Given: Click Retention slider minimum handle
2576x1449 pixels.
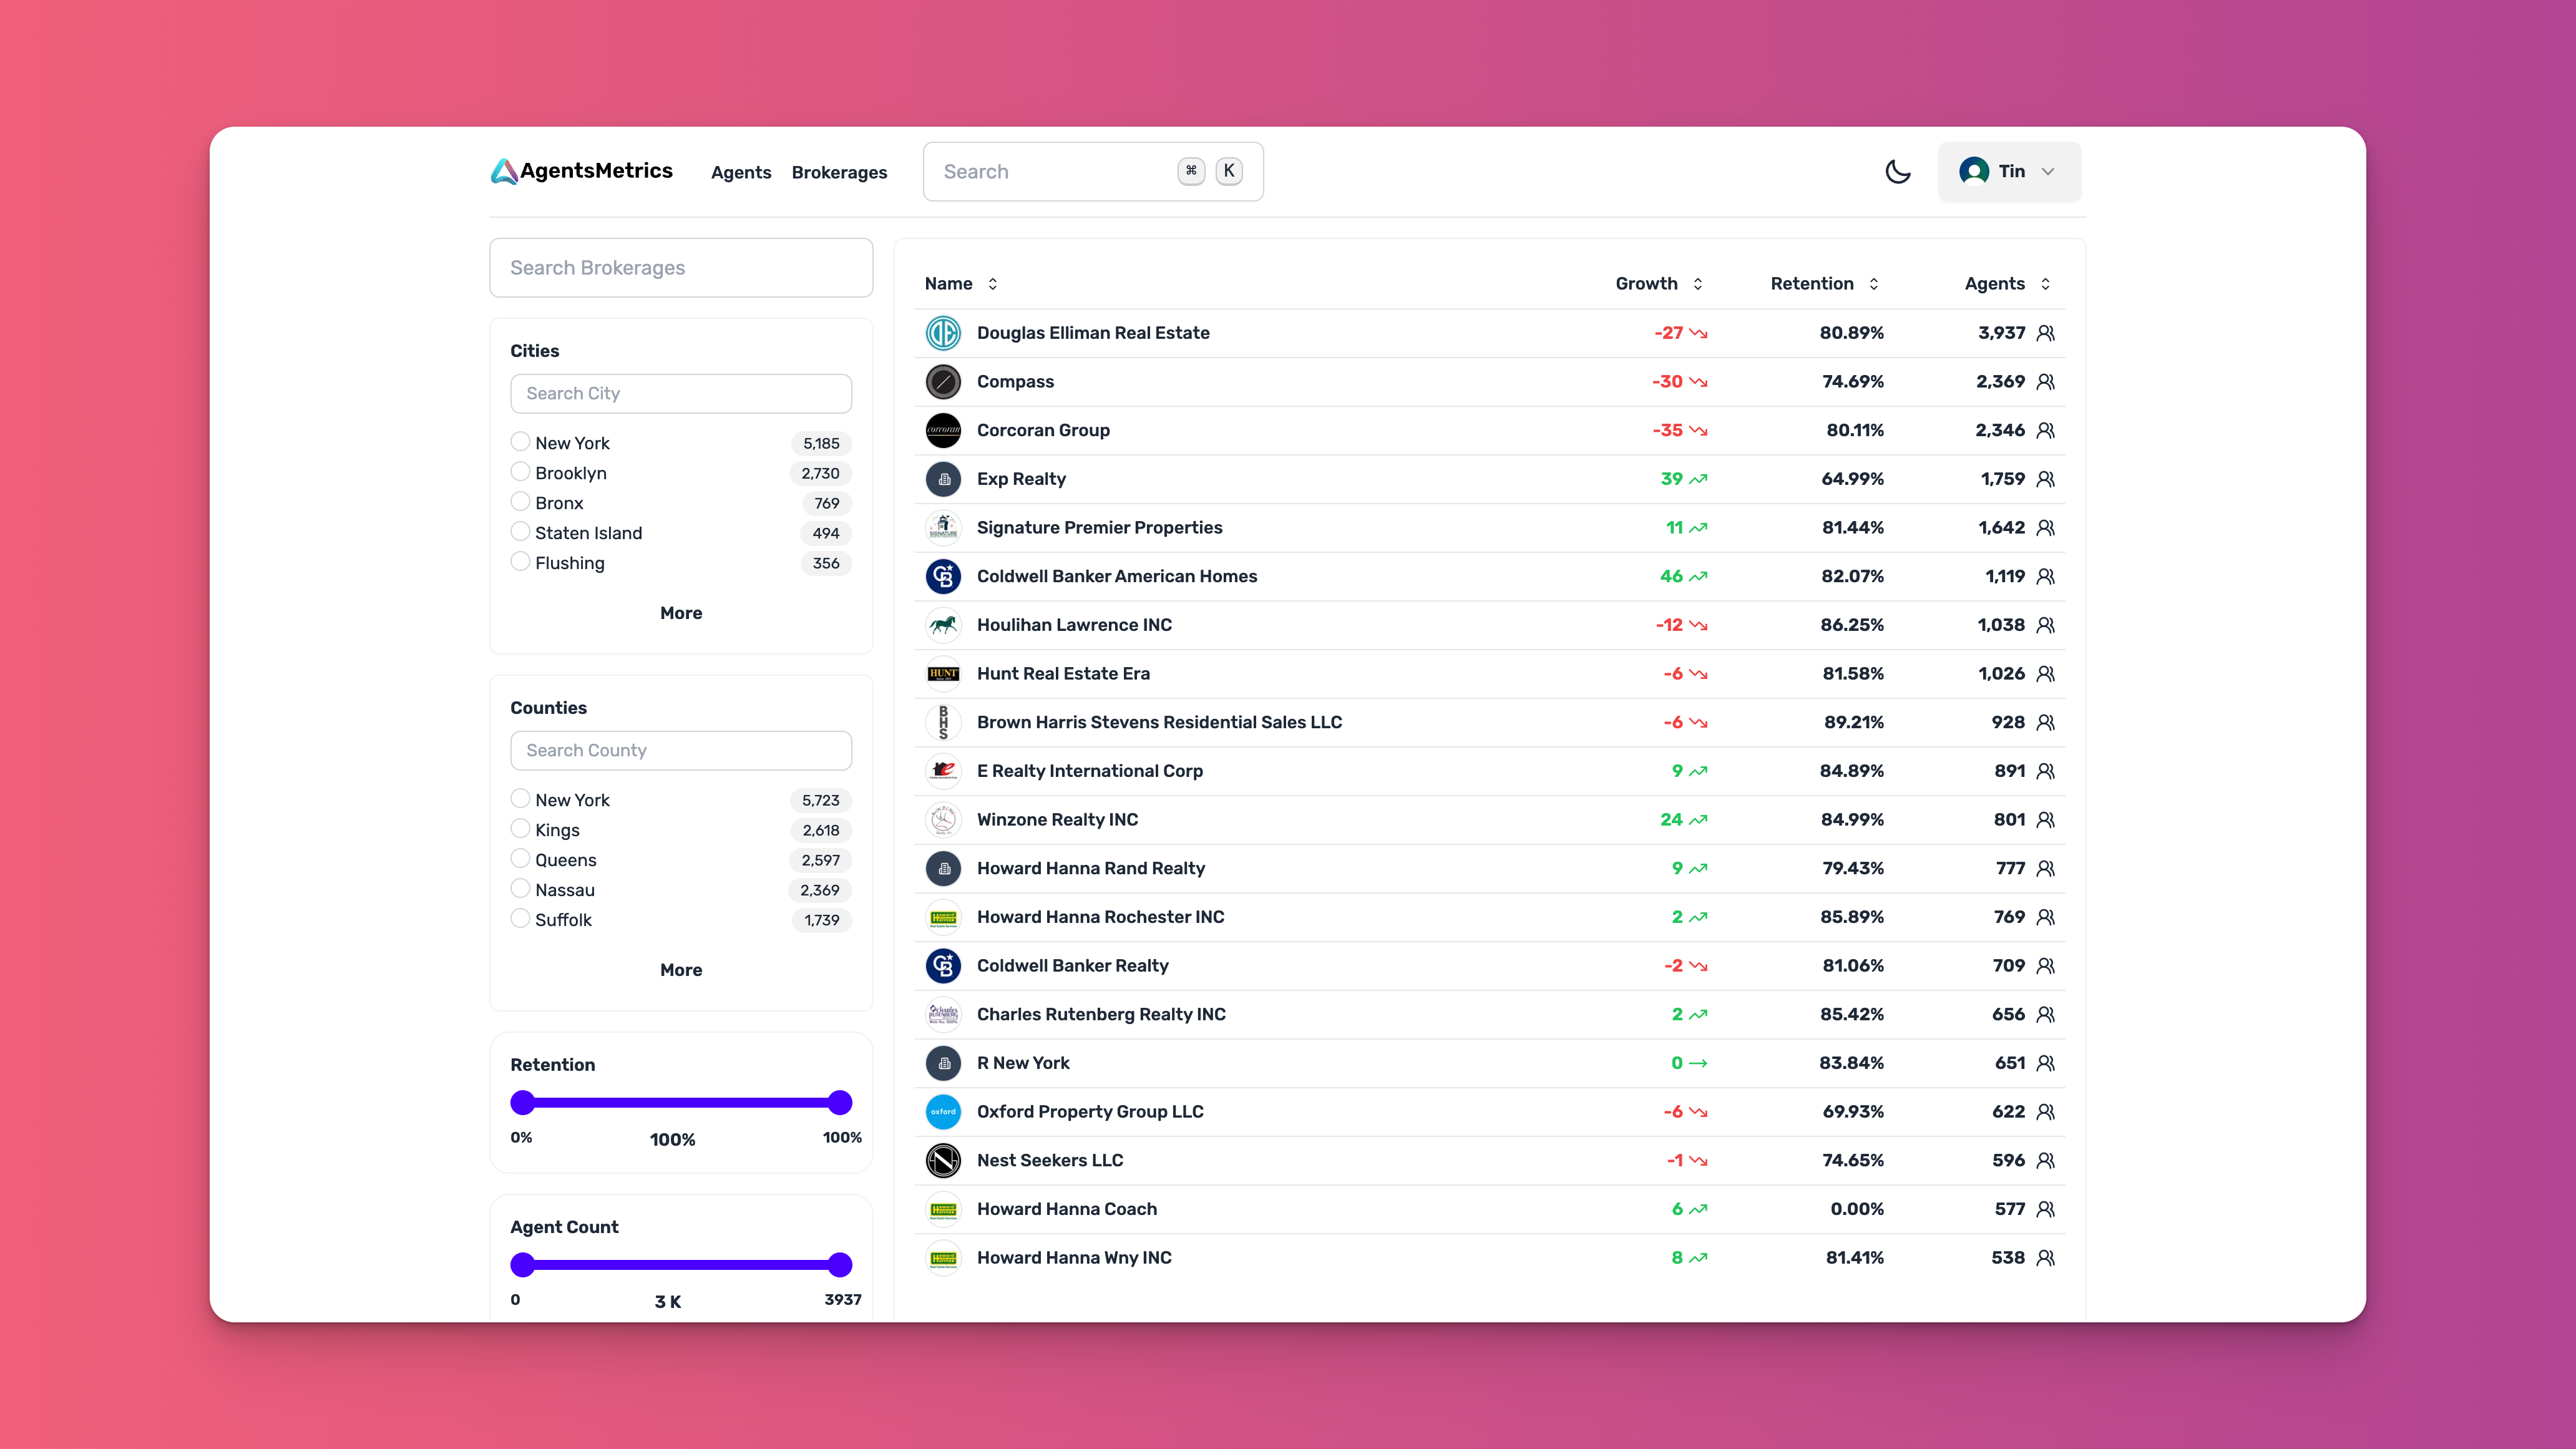Looking at the screenshot, I should (x=522, y=1102).
